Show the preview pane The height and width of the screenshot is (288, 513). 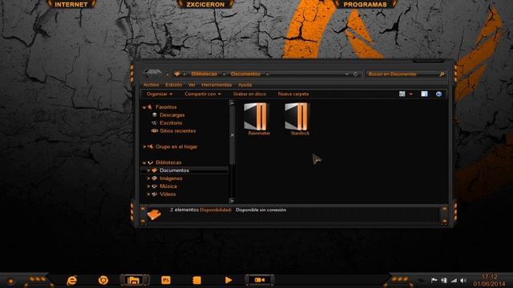click(x=424, y=94)
